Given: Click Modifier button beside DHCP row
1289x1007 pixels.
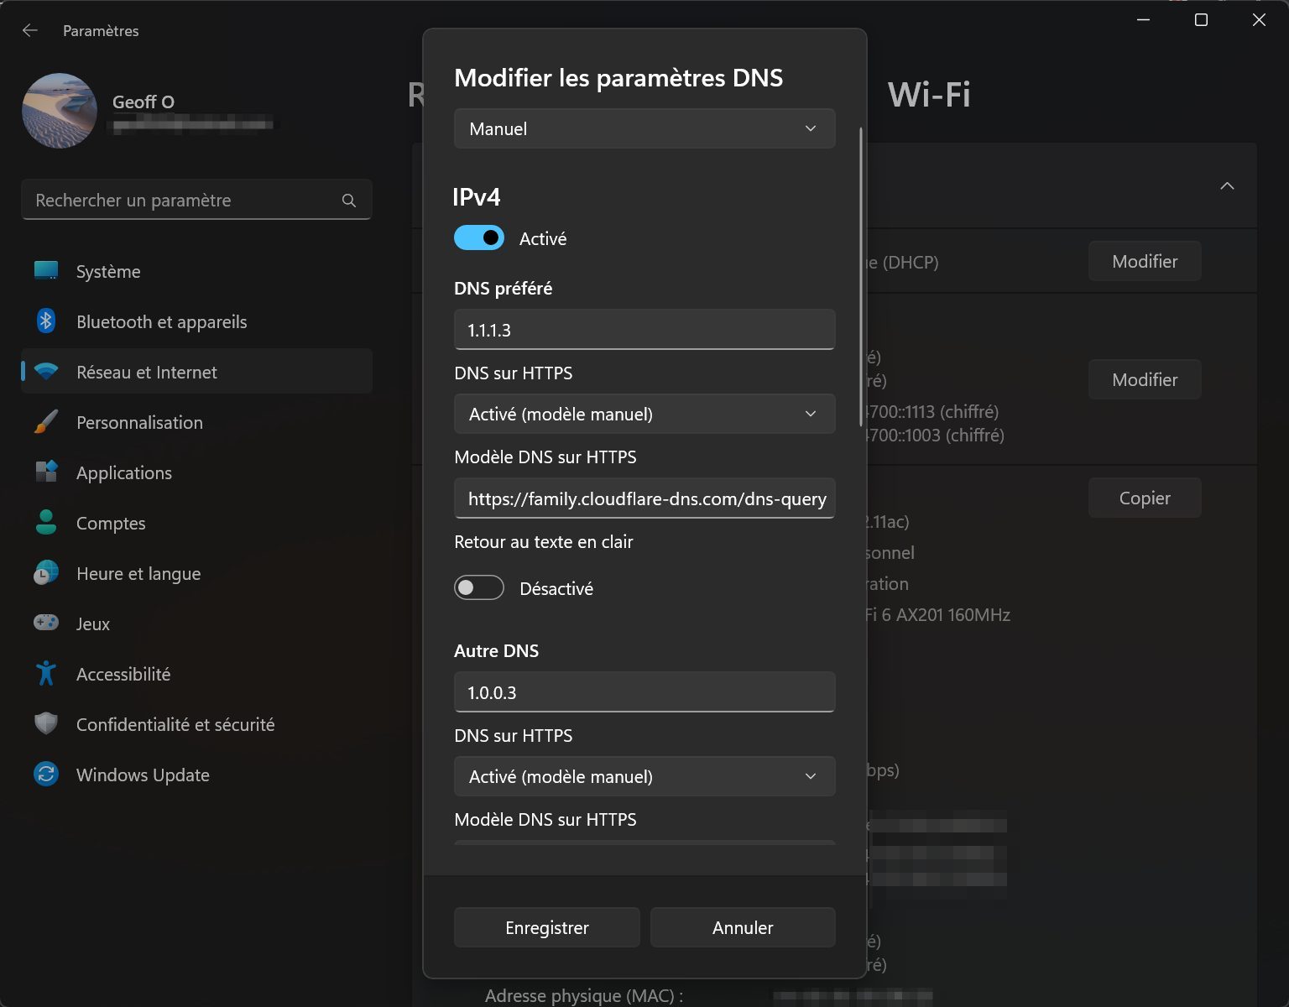Looking at the screenshot, I should pos(1145,261).
